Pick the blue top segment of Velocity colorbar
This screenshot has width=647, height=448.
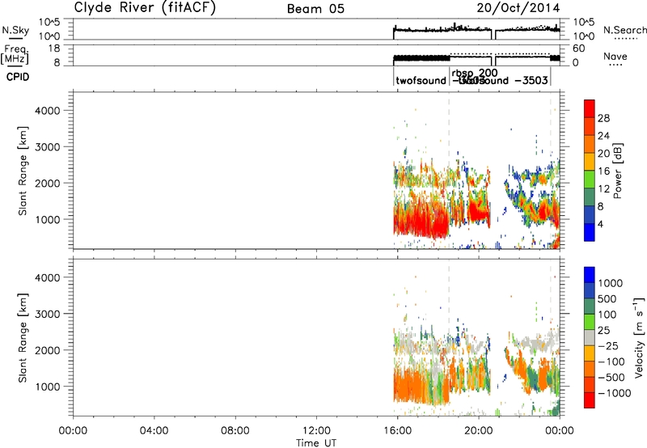(590, 275)
